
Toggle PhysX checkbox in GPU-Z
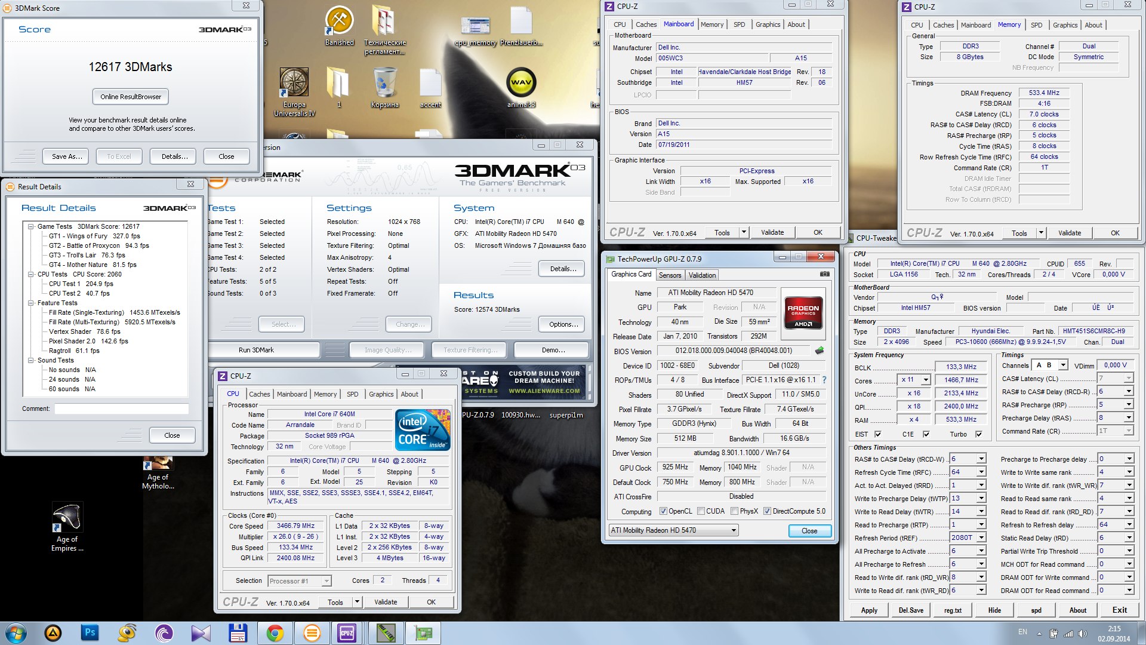(735, 511)
